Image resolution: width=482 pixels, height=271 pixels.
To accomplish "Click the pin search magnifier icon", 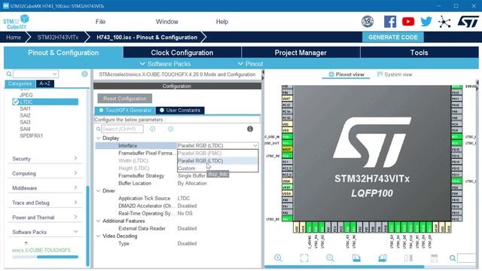I will coord(453,258).
